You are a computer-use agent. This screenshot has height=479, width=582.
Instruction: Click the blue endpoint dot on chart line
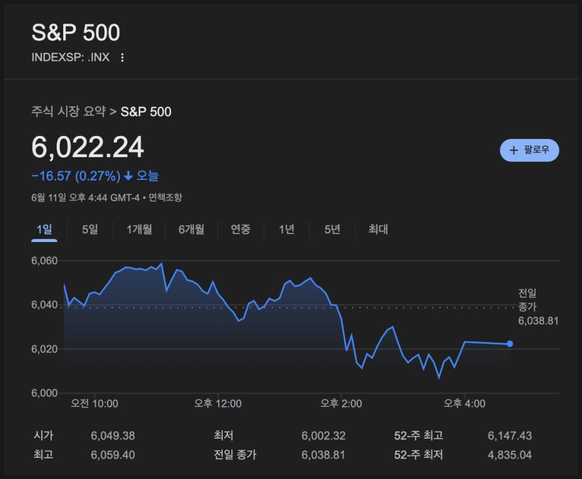[510, 344]
